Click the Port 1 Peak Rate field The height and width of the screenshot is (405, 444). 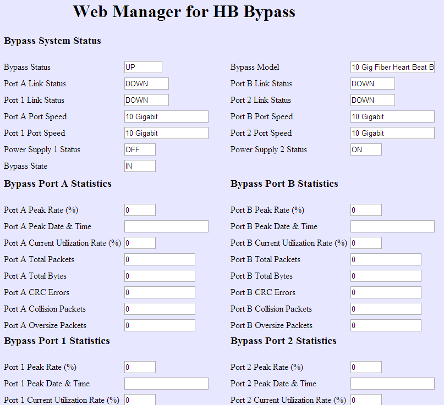pos(140,367)
